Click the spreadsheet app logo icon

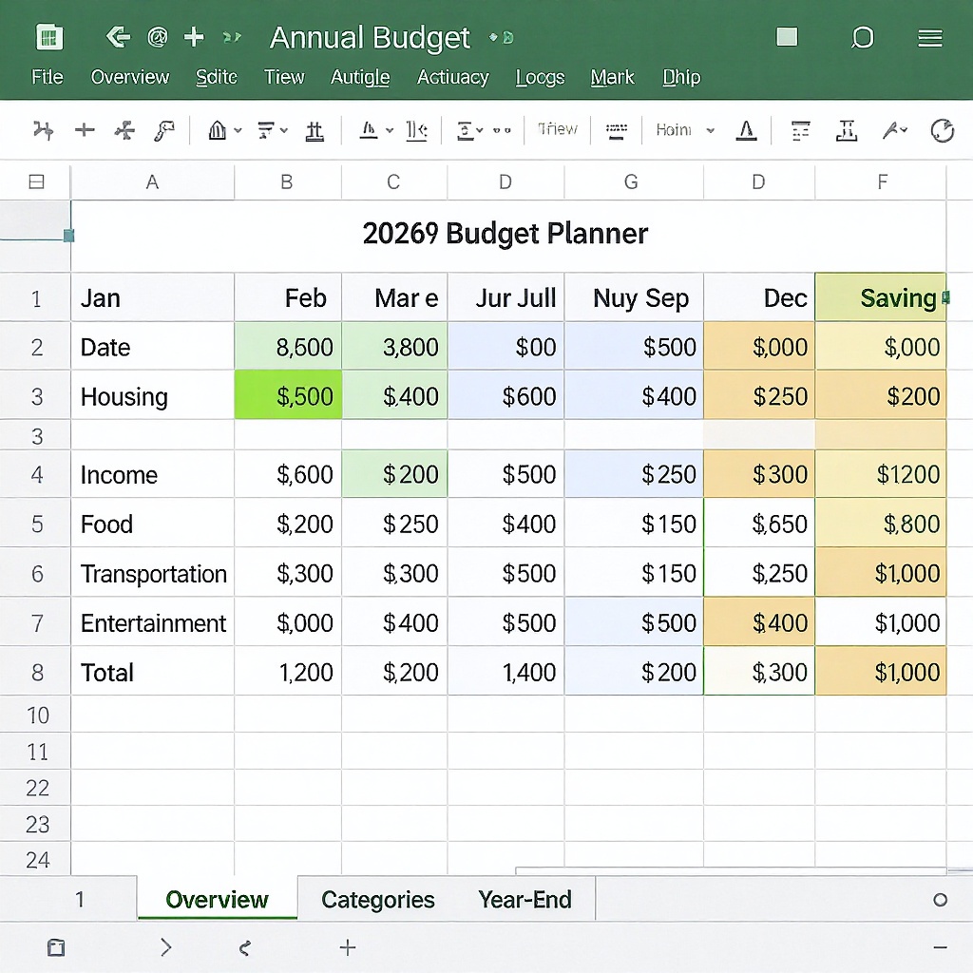(49, 37)
